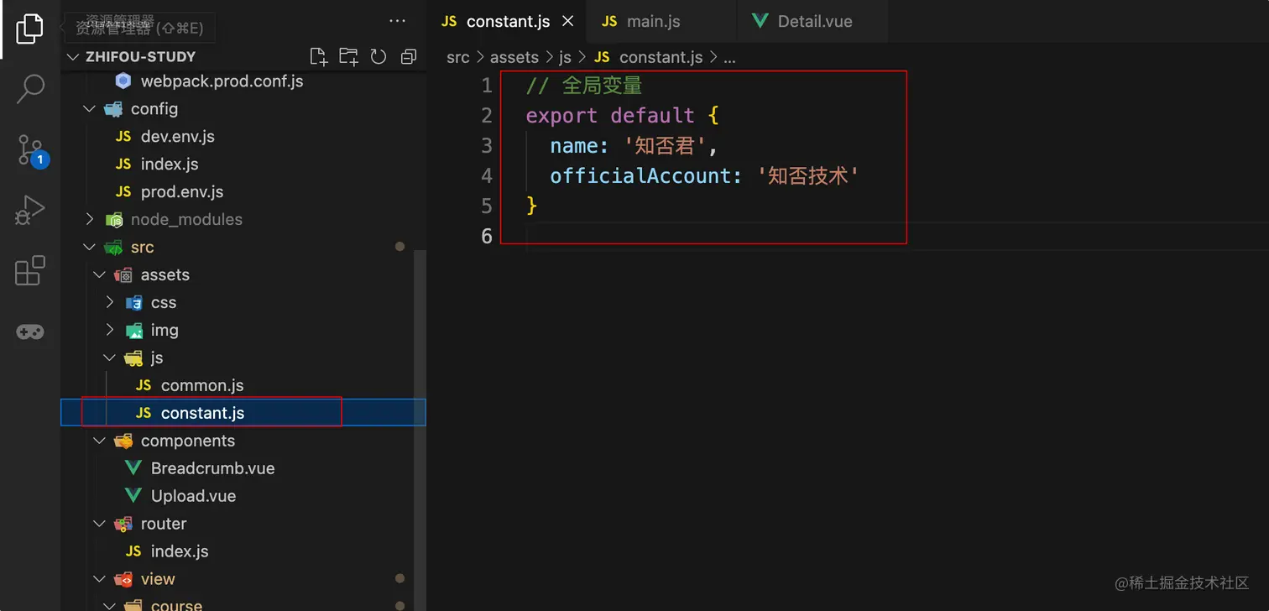Click the Explorer panel vertical scrollbar

click(x=421, y=429)
